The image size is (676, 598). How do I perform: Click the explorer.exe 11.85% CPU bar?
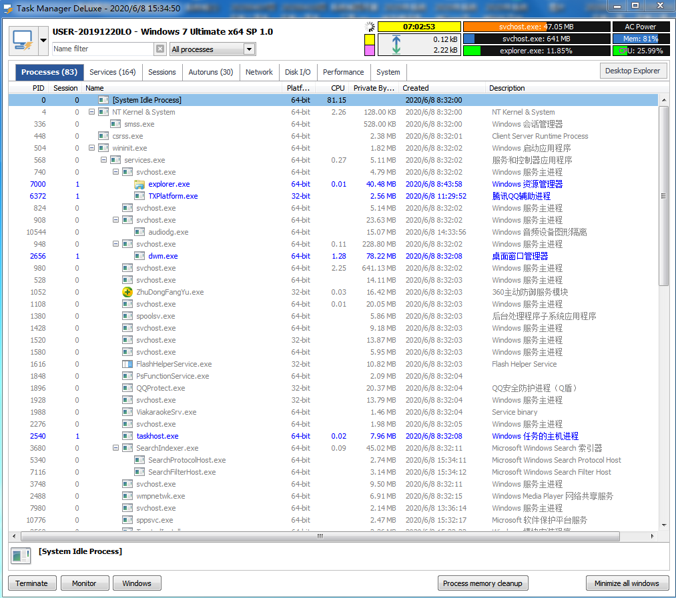click(537, 51)
